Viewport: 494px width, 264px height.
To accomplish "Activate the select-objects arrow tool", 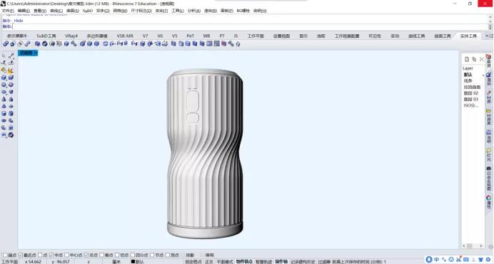I will pyautogui.click(x=4, y=56).
